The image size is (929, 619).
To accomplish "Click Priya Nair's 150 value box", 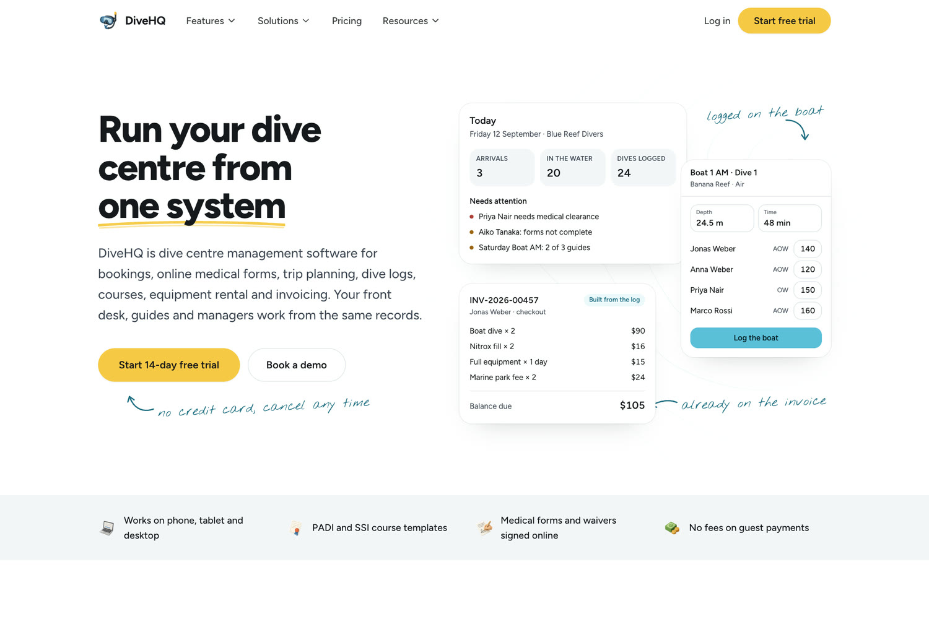I will [808, 290].
